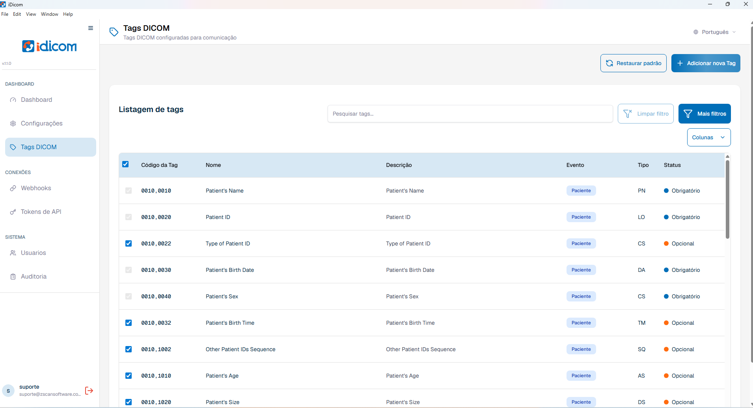Viewport: 753px width, 408px height.
Task: Click the Tokens de API key icon
Action: click(13, 212)
